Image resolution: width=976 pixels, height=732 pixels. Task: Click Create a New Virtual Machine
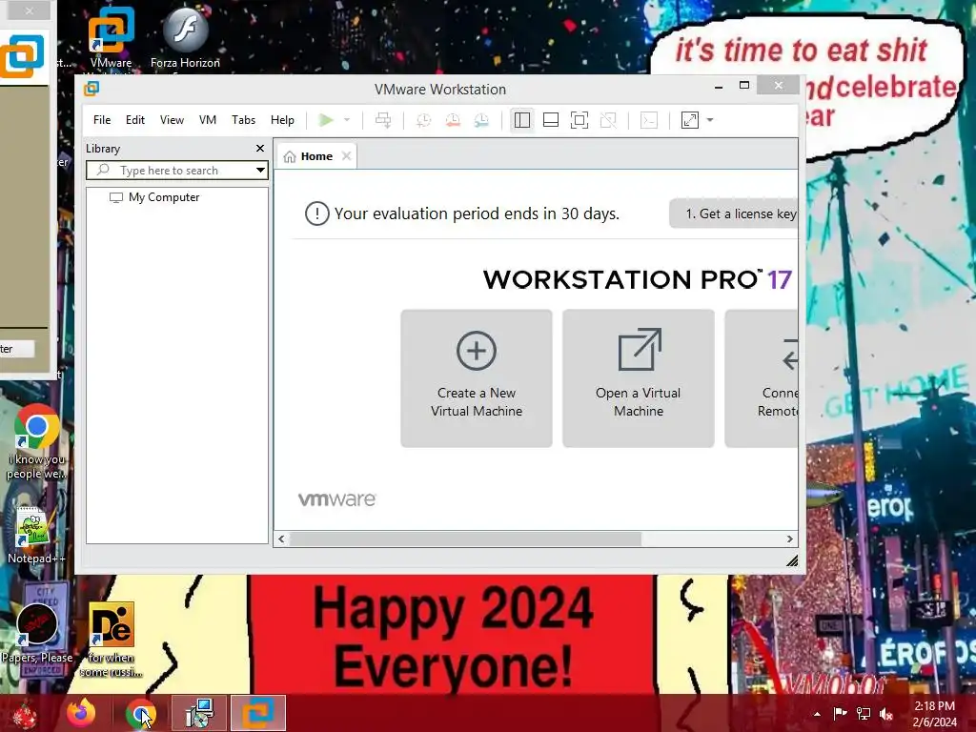click(477, 377)
